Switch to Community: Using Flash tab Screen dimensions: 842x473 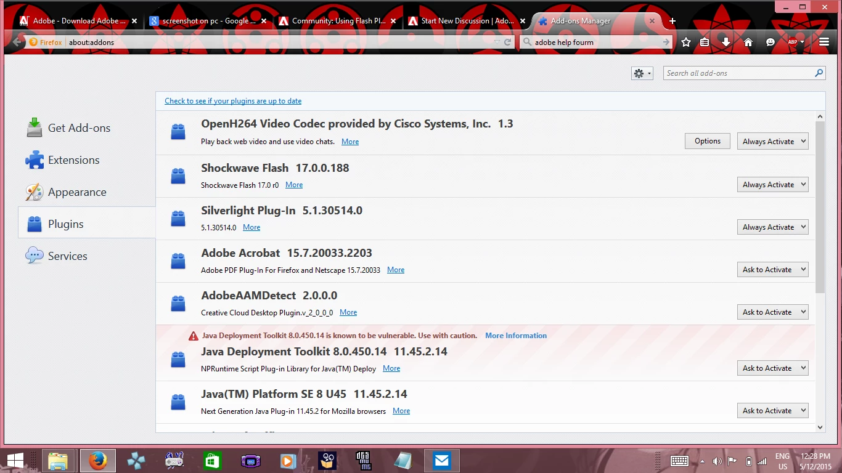point(337,21)
